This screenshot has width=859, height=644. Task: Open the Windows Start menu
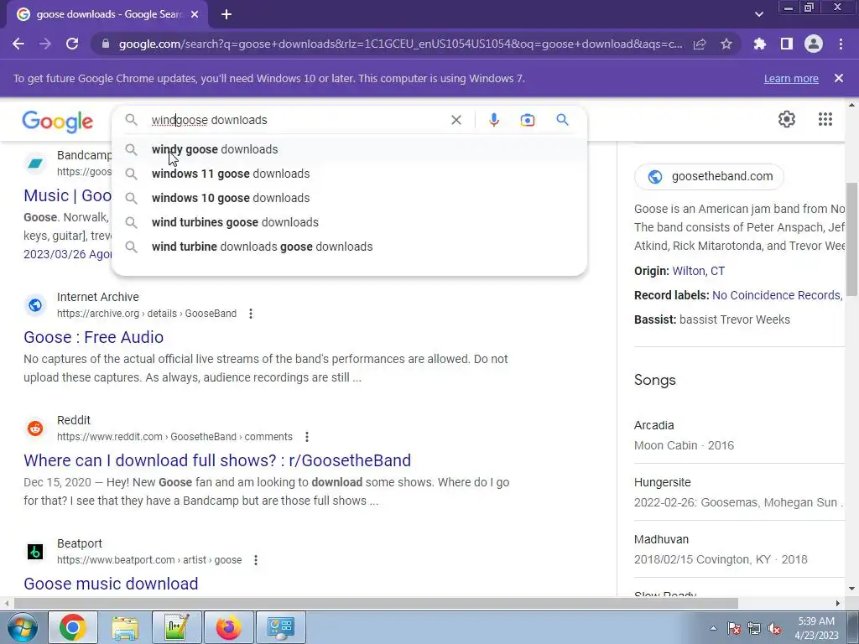coord(22,627)
